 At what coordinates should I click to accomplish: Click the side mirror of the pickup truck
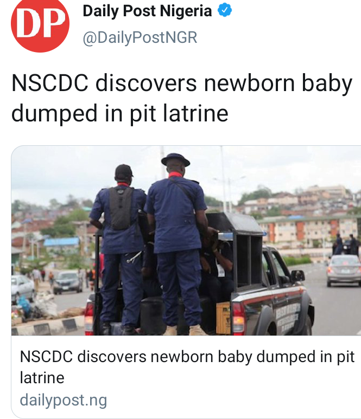point(298,276)
